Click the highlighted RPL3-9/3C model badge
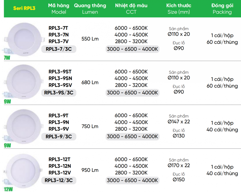 58,136
